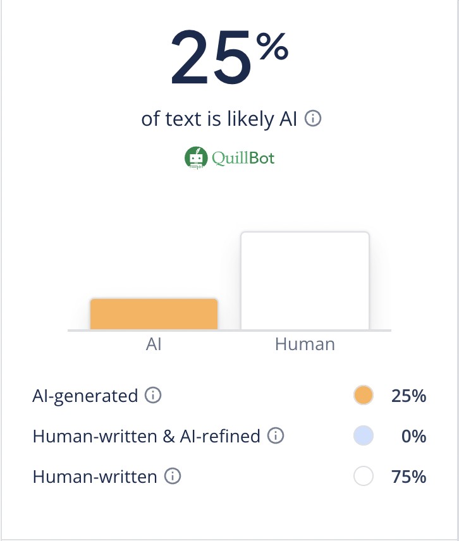Image resolution: width=459 pixels, height=541 pixels.
Task: Click the 'Human-written' legend label
Action: (95, 477)
